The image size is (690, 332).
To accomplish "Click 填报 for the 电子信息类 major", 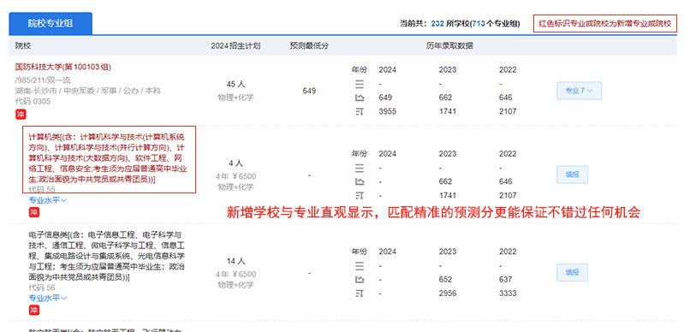I will click(x=573, y=273).
